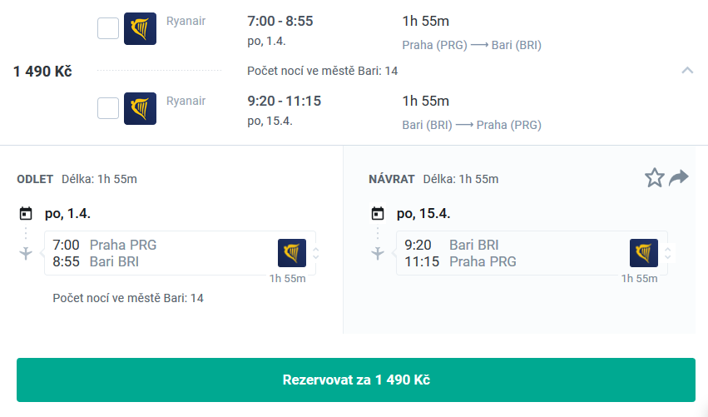
Task: Open the ODLET departure section header
Action: (x=35, y=179)
